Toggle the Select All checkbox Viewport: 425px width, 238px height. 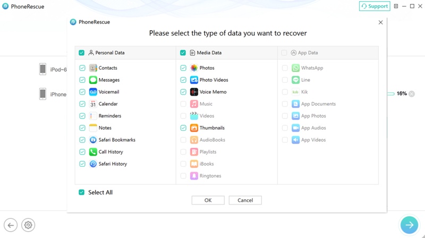[x=82, y=192]
